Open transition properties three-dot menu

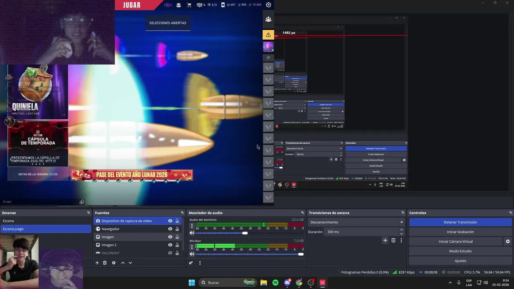(x=401, y=240)
